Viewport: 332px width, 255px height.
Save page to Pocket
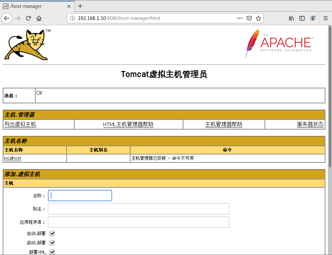click(249, 18)
